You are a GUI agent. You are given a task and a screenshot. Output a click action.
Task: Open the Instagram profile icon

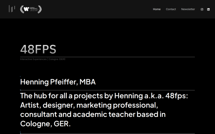(x=202, y=9)
